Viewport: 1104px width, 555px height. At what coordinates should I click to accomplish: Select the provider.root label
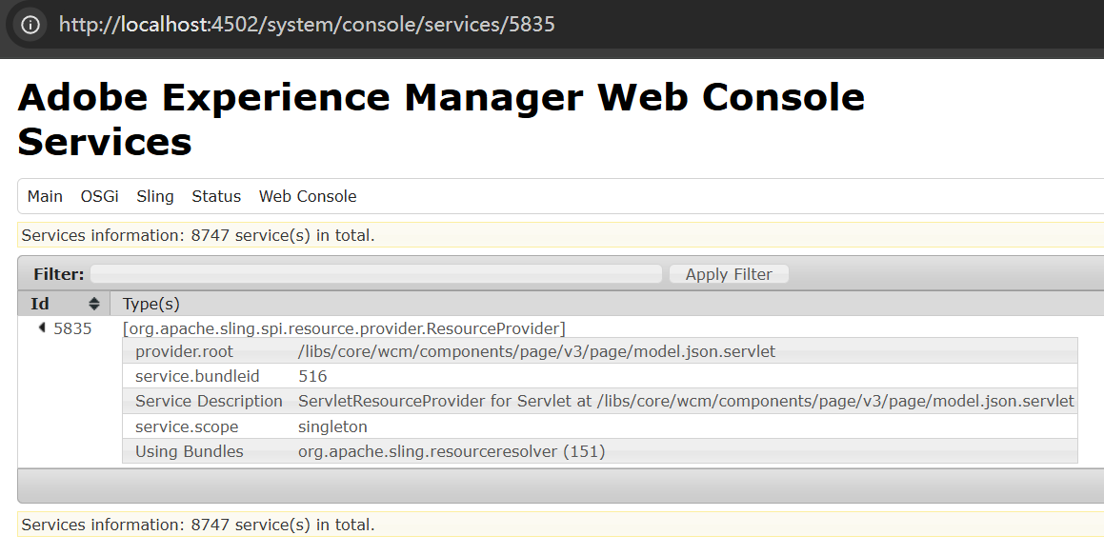click(184, 351)
